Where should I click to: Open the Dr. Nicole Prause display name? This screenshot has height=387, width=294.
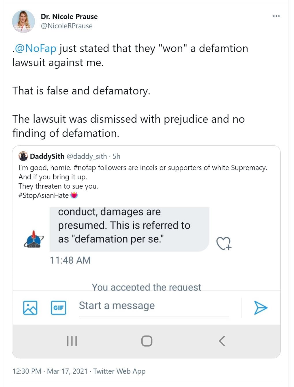pos(69,16)
